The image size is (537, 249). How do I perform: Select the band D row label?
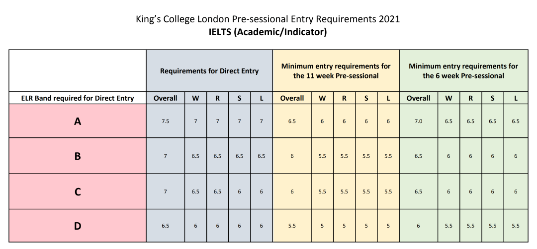[78, 226]
